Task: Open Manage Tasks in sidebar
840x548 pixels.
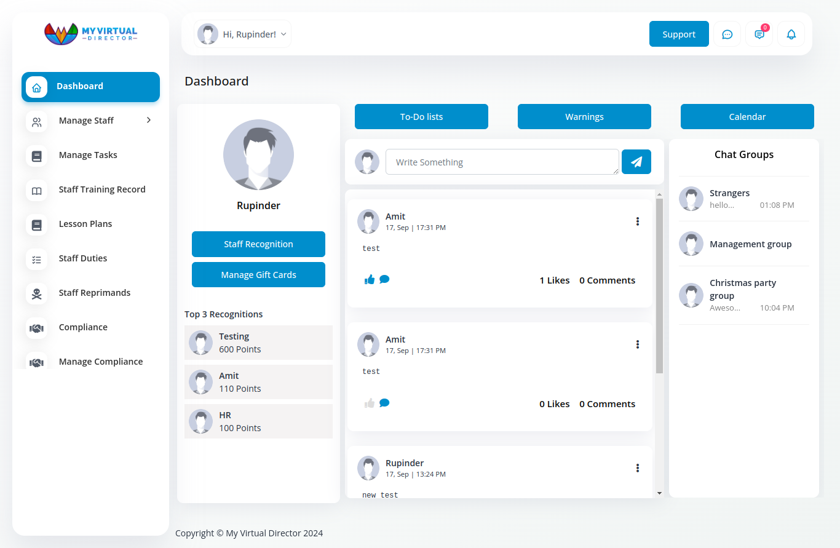Action: pyautogui.click(x=88, y=155)
